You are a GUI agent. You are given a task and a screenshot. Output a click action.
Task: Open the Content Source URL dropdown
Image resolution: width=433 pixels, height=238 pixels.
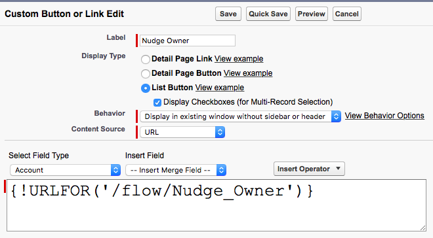182,132
